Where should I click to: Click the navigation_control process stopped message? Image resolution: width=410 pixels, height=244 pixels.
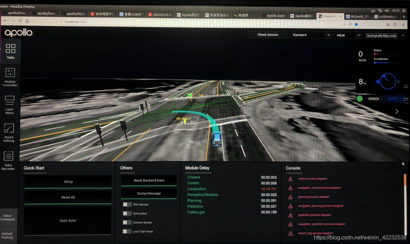tap(319, 188)
